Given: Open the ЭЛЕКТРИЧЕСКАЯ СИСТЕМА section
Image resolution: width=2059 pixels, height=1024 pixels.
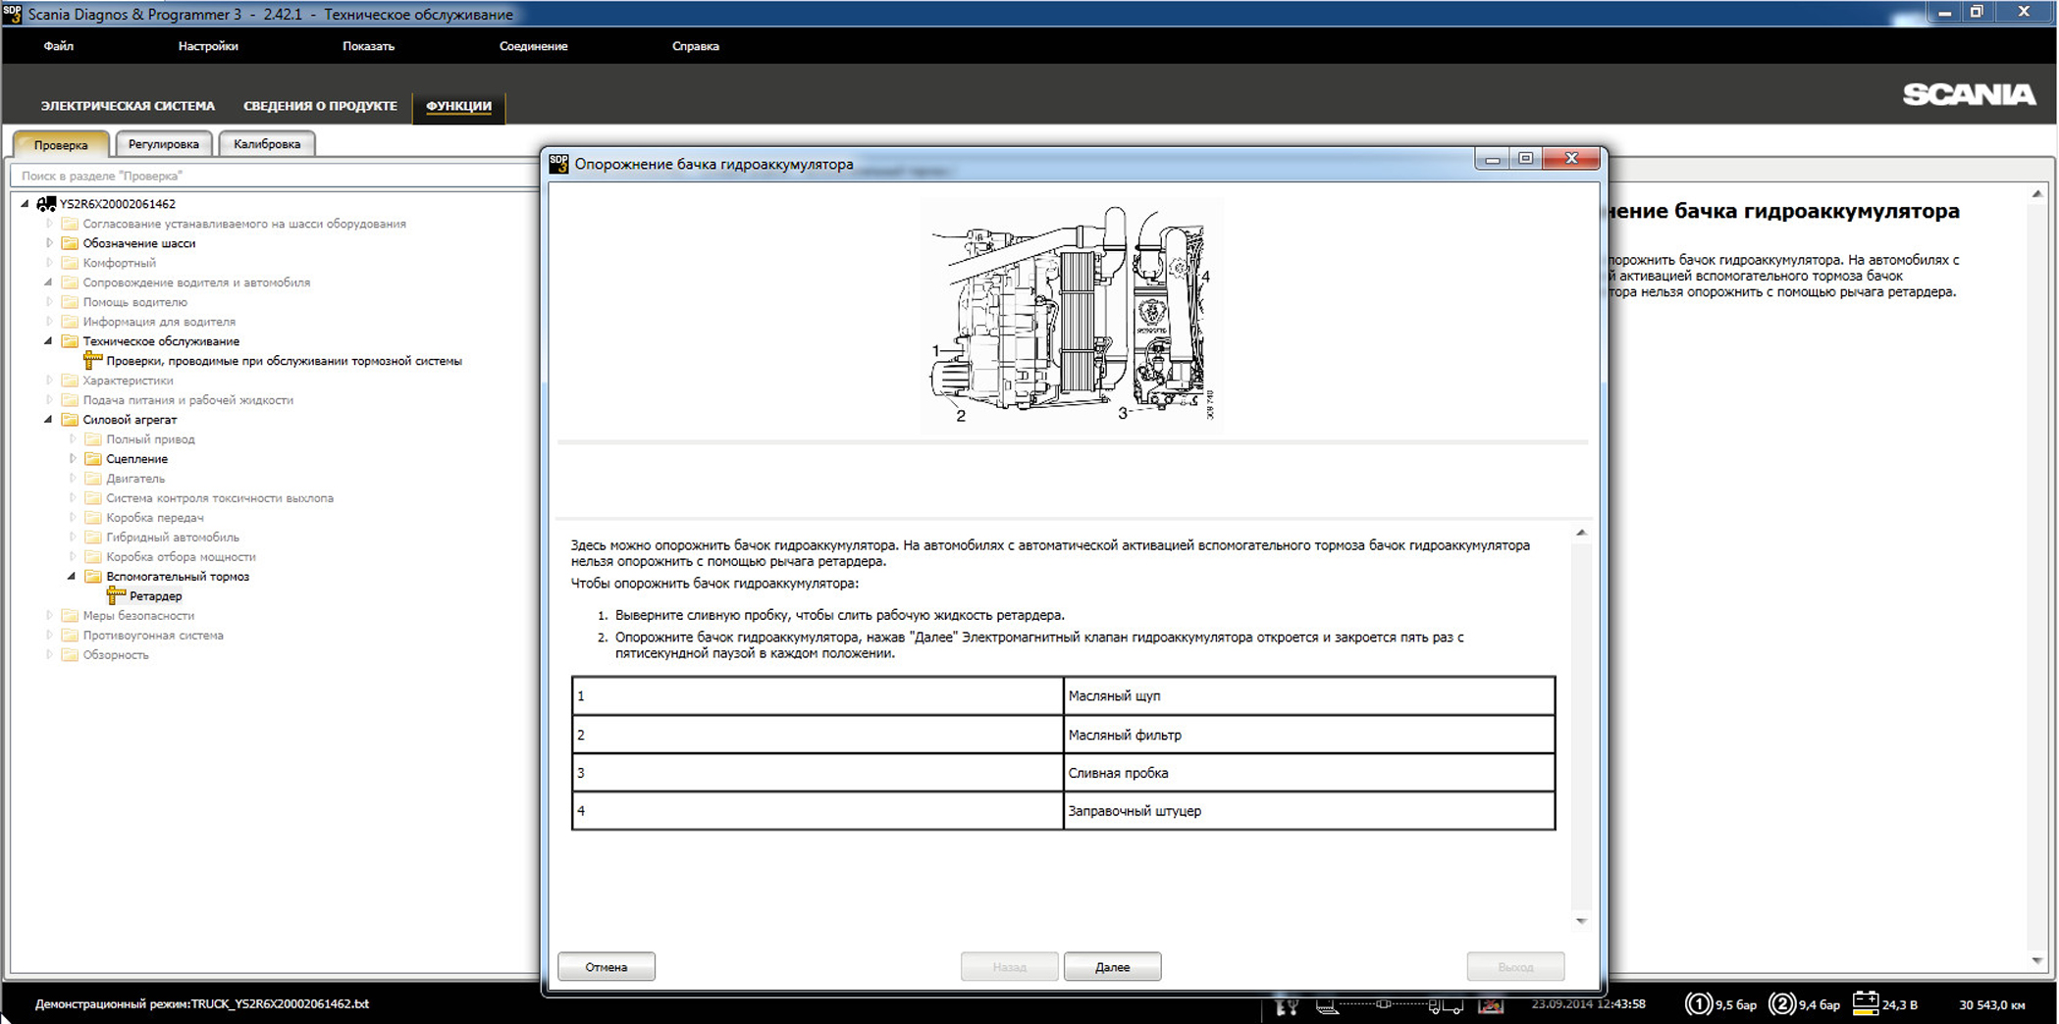Looking at the screenshot, I should pos(128,106).
